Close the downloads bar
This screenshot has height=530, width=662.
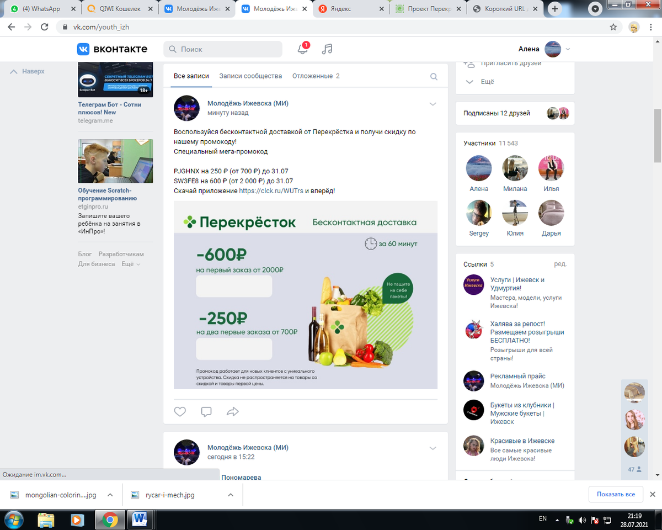(653, 494)
